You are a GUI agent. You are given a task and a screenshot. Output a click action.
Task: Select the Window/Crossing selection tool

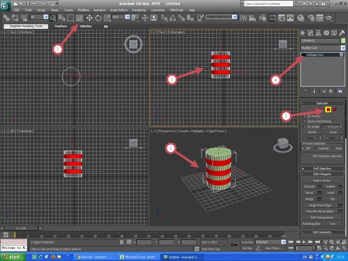[80, 17]
